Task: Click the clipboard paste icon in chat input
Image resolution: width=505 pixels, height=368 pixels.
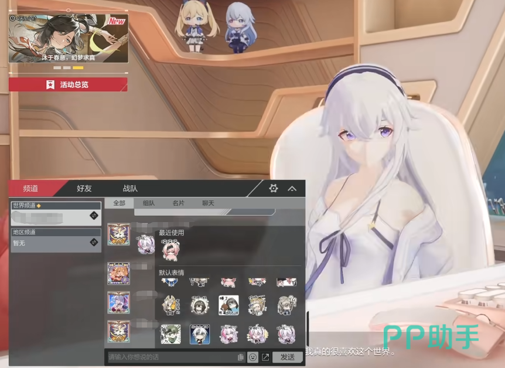Action: tap(241, 357)
